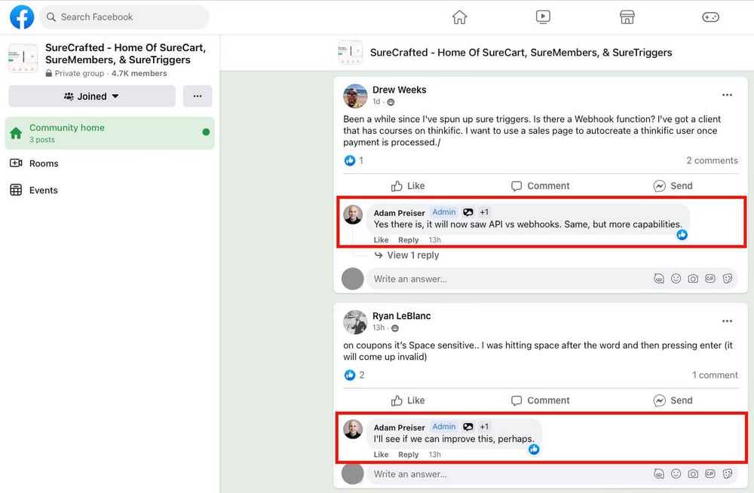Like Drew Weeks' post

click(x=408, y=186)
